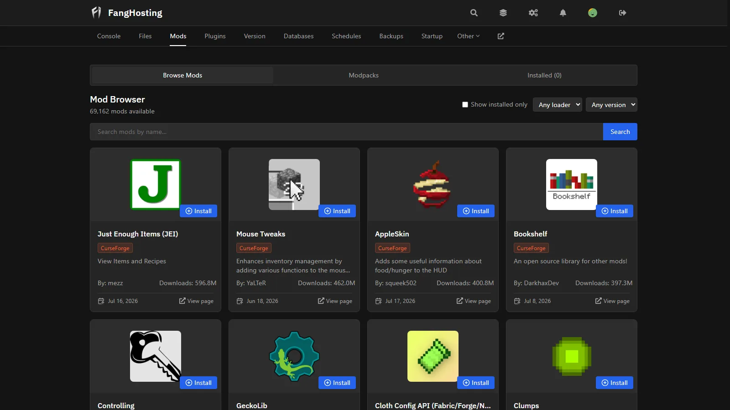Open the stacked layers servers icon

pyautogui.click(x=503, y=13)
